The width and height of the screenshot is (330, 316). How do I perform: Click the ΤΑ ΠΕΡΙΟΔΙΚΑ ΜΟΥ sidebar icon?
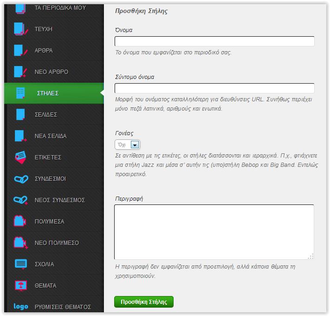click(x=20, y=9)
